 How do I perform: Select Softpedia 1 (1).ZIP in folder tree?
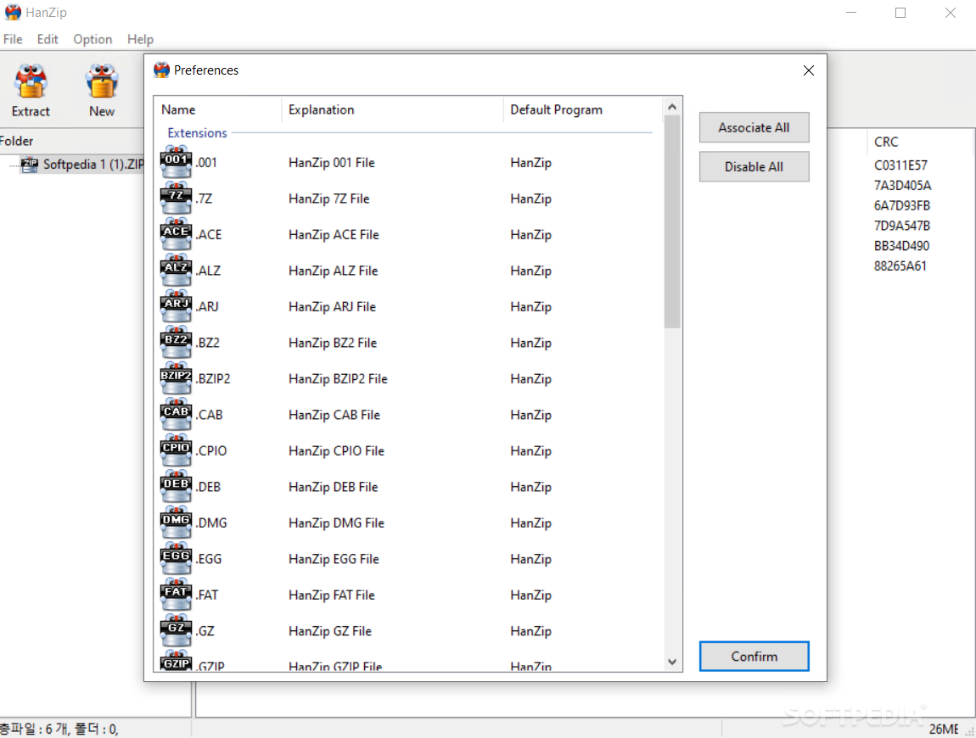tap(93, 165)
